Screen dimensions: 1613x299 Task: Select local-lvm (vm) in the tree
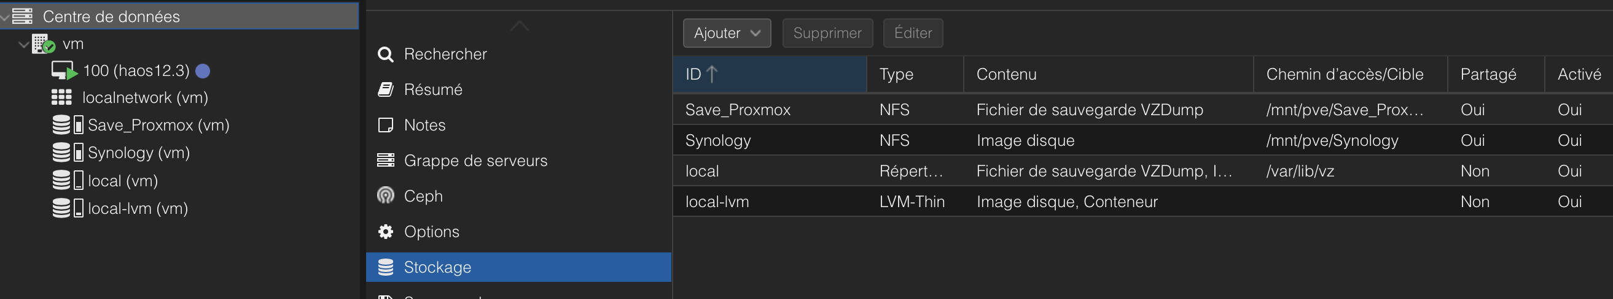[138, 208]
